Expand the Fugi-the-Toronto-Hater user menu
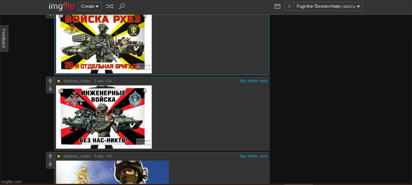Screen dimensions: 412x185 point(328,6)
